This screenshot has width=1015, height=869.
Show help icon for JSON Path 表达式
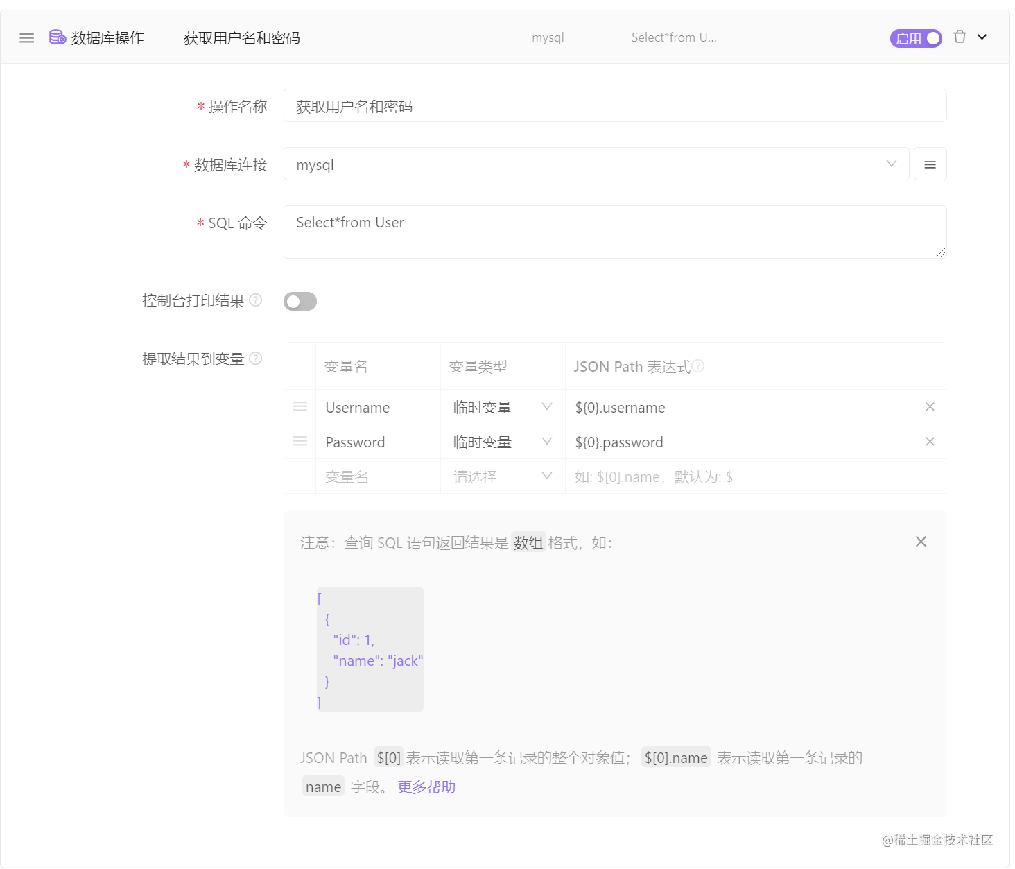click(698, 365)
